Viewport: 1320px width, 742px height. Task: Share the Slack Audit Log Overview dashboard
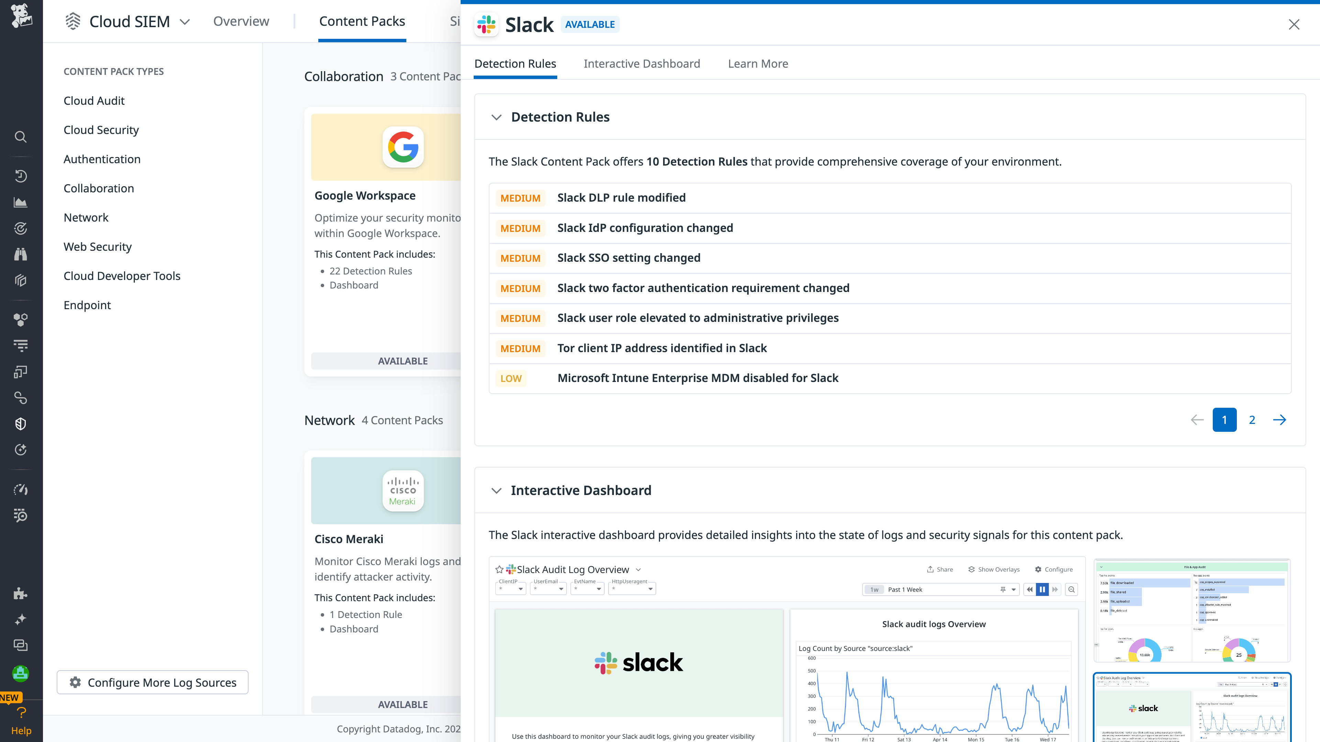(939, 569)
